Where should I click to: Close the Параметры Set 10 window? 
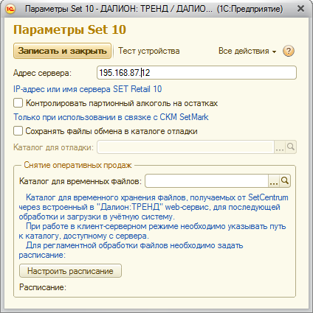point(300,9)
